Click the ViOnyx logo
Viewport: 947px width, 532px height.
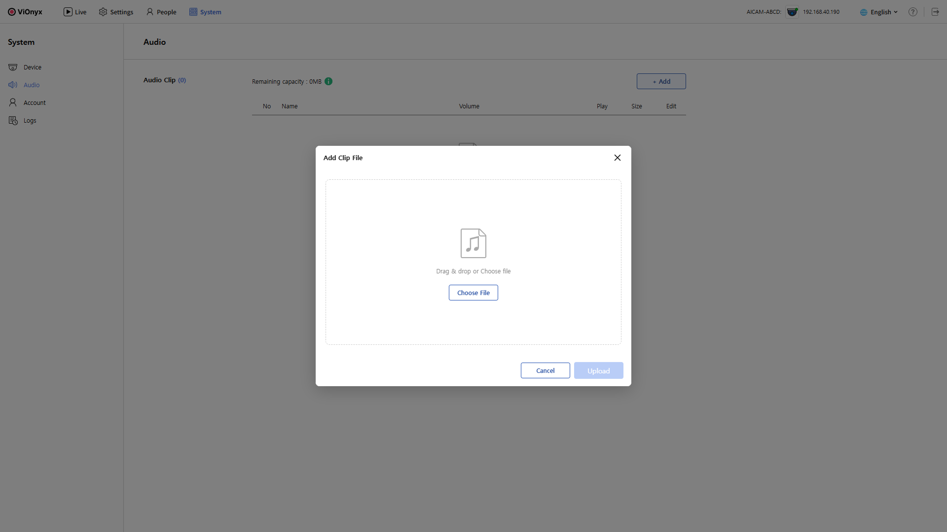pyautogui.click(x=25, y=12)
